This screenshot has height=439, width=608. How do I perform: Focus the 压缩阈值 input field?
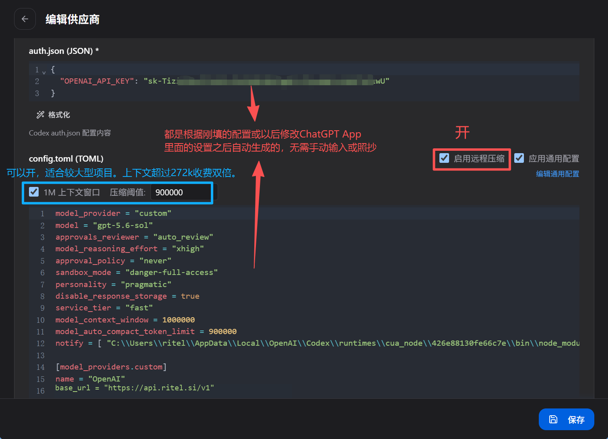(x=184, y=192)
